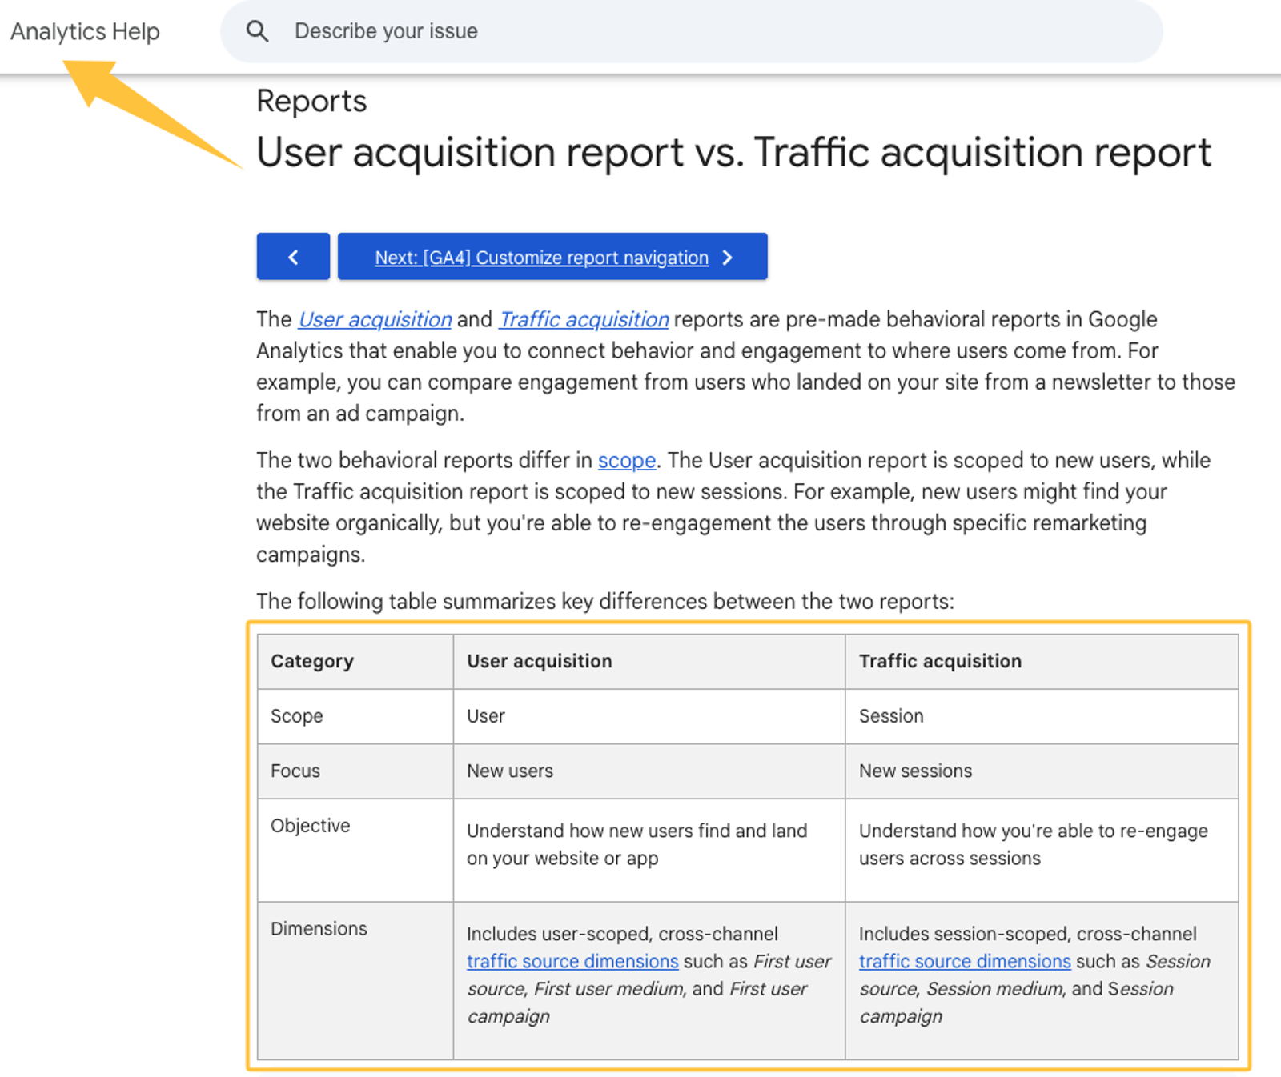Click the search magnifier icon

257,31
